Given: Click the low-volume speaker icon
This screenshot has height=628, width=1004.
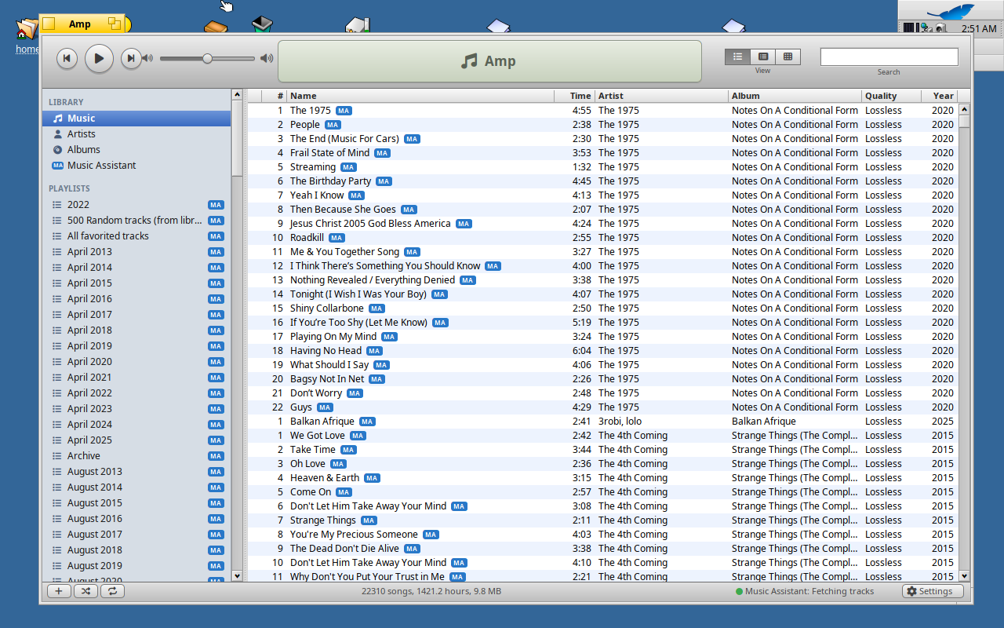Looking at the screenshot, I should (x=149, y=58).
